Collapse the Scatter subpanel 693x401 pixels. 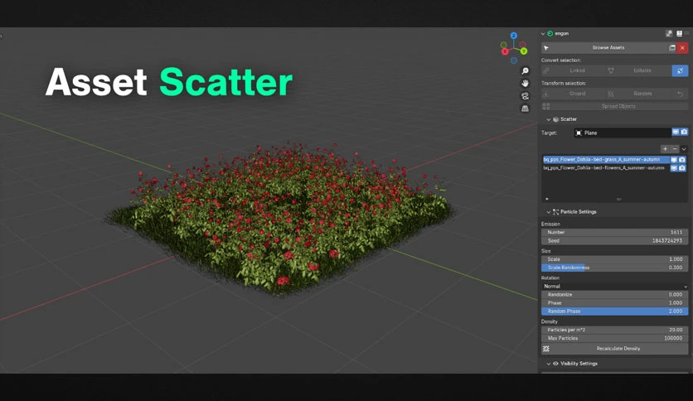[549, 119]
